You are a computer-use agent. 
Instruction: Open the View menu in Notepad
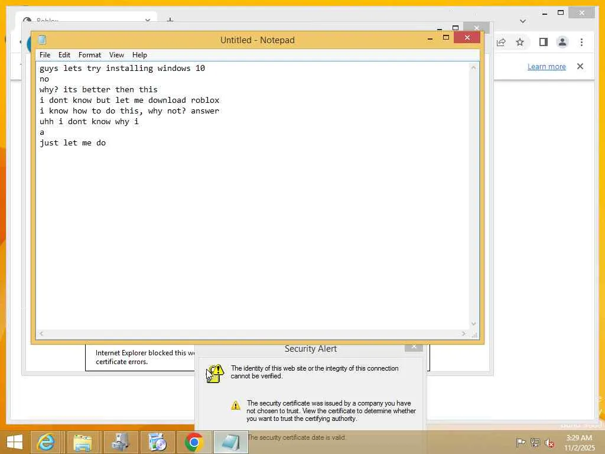(116, 55)
